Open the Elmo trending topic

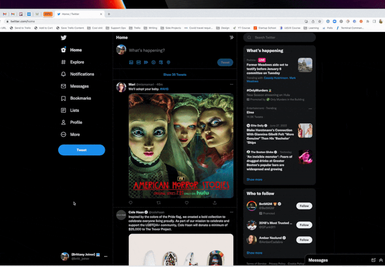[250, 113]
